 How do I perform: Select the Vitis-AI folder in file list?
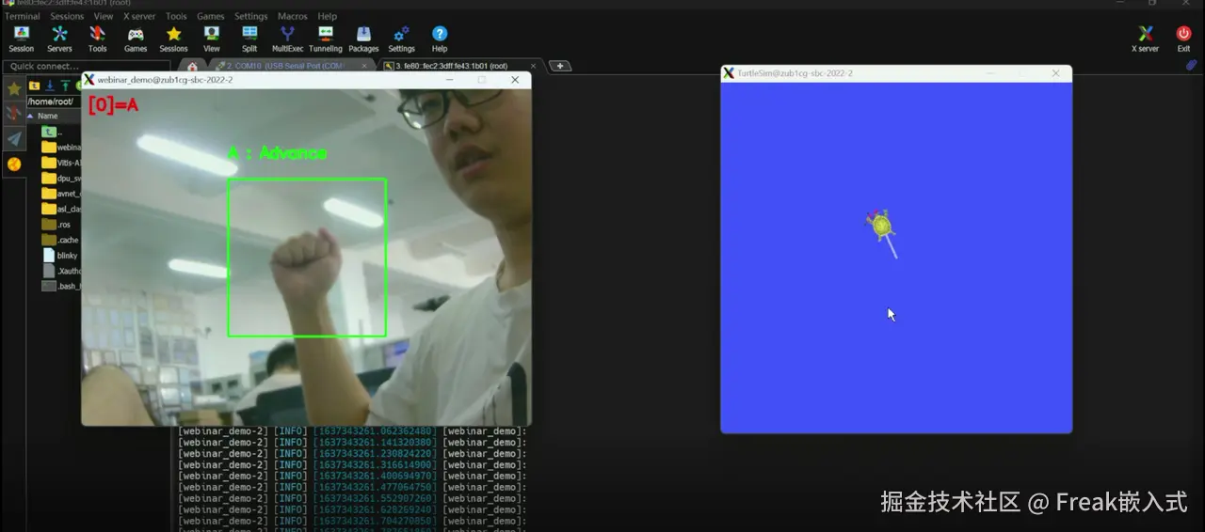61,162
